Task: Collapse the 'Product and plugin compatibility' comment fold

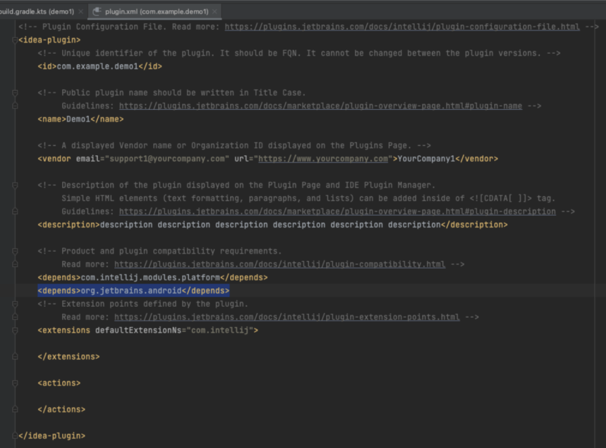Action: (x=15, y=251)
